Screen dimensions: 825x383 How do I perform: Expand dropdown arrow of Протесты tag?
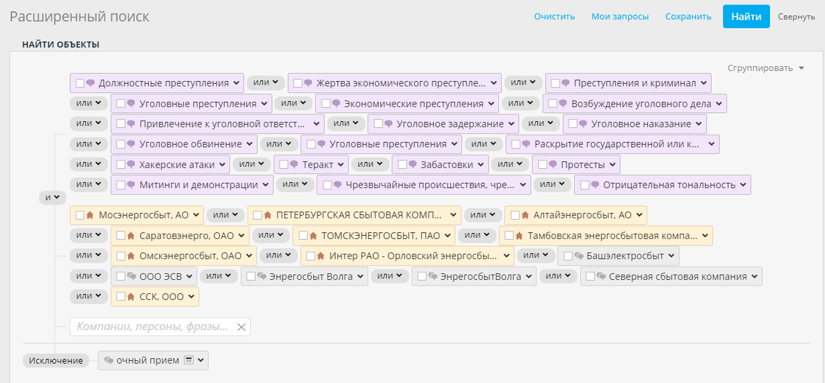612,164
